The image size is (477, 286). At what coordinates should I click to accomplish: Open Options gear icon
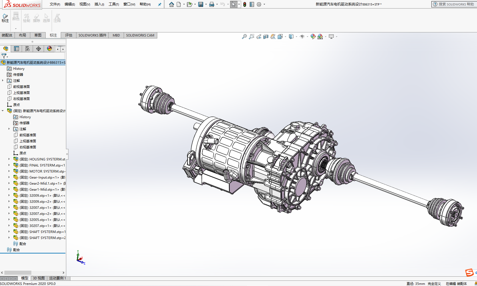[x=259, y=4]
